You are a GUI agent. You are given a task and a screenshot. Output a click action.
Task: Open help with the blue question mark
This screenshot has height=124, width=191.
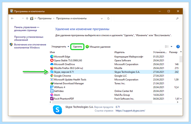tap(178, 47)
